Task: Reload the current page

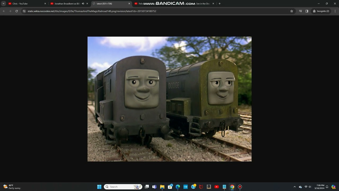Action: tap(16, 11)
